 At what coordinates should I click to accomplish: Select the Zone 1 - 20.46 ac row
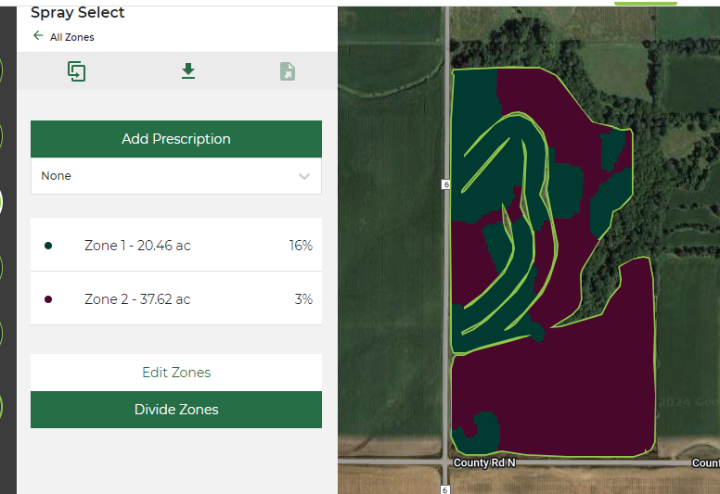(176, 246)
